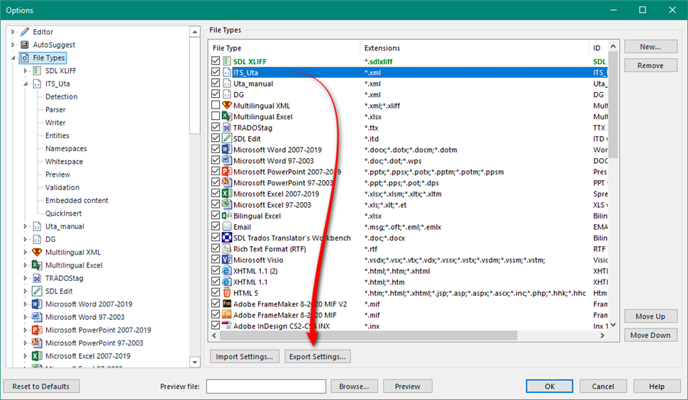Image resolution: width=688 pixels, height=400 pixels.
Task: Open the Writer settings node
Action: coord(55,123)
